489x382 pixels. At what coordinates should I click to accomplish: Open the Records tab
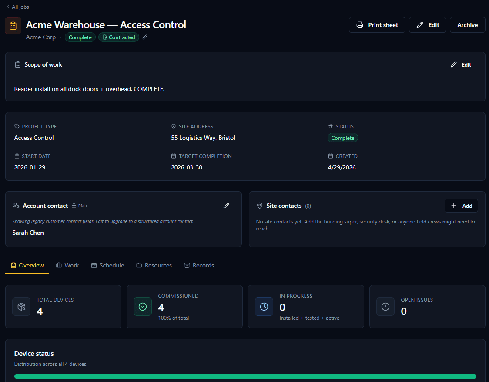199,266
